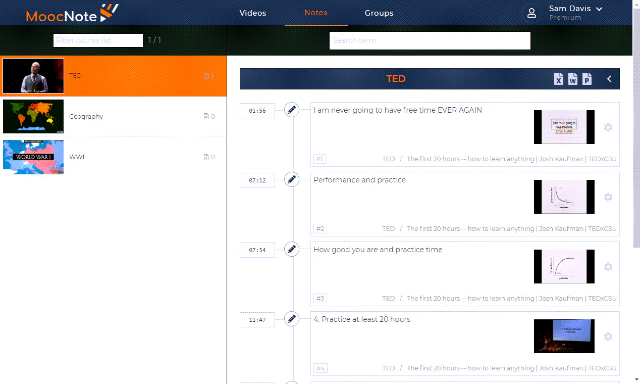Open the TED course speaker thumbnail
The width and height of the screenshot is (641, 384).
tap(33, 76)
